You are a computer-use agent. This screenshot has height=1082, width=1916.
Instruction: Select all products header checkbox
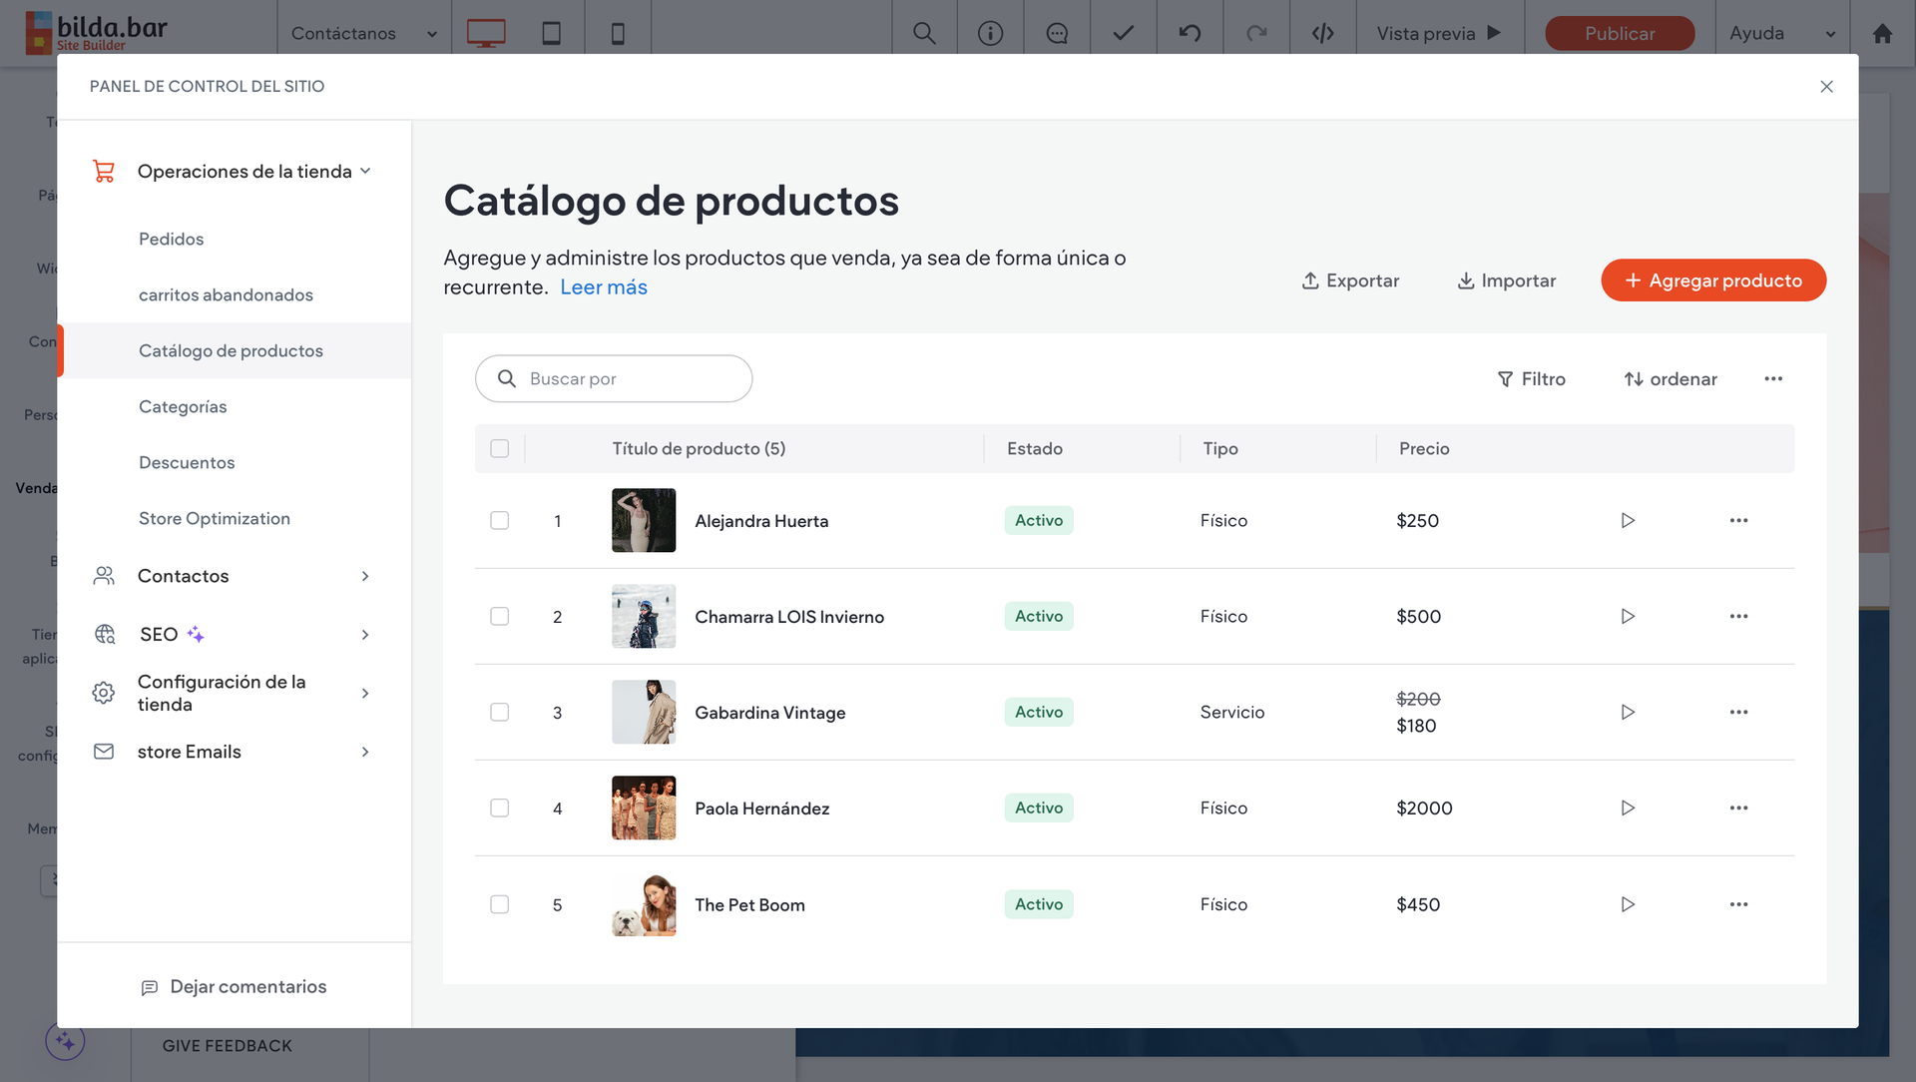point(500,448)
